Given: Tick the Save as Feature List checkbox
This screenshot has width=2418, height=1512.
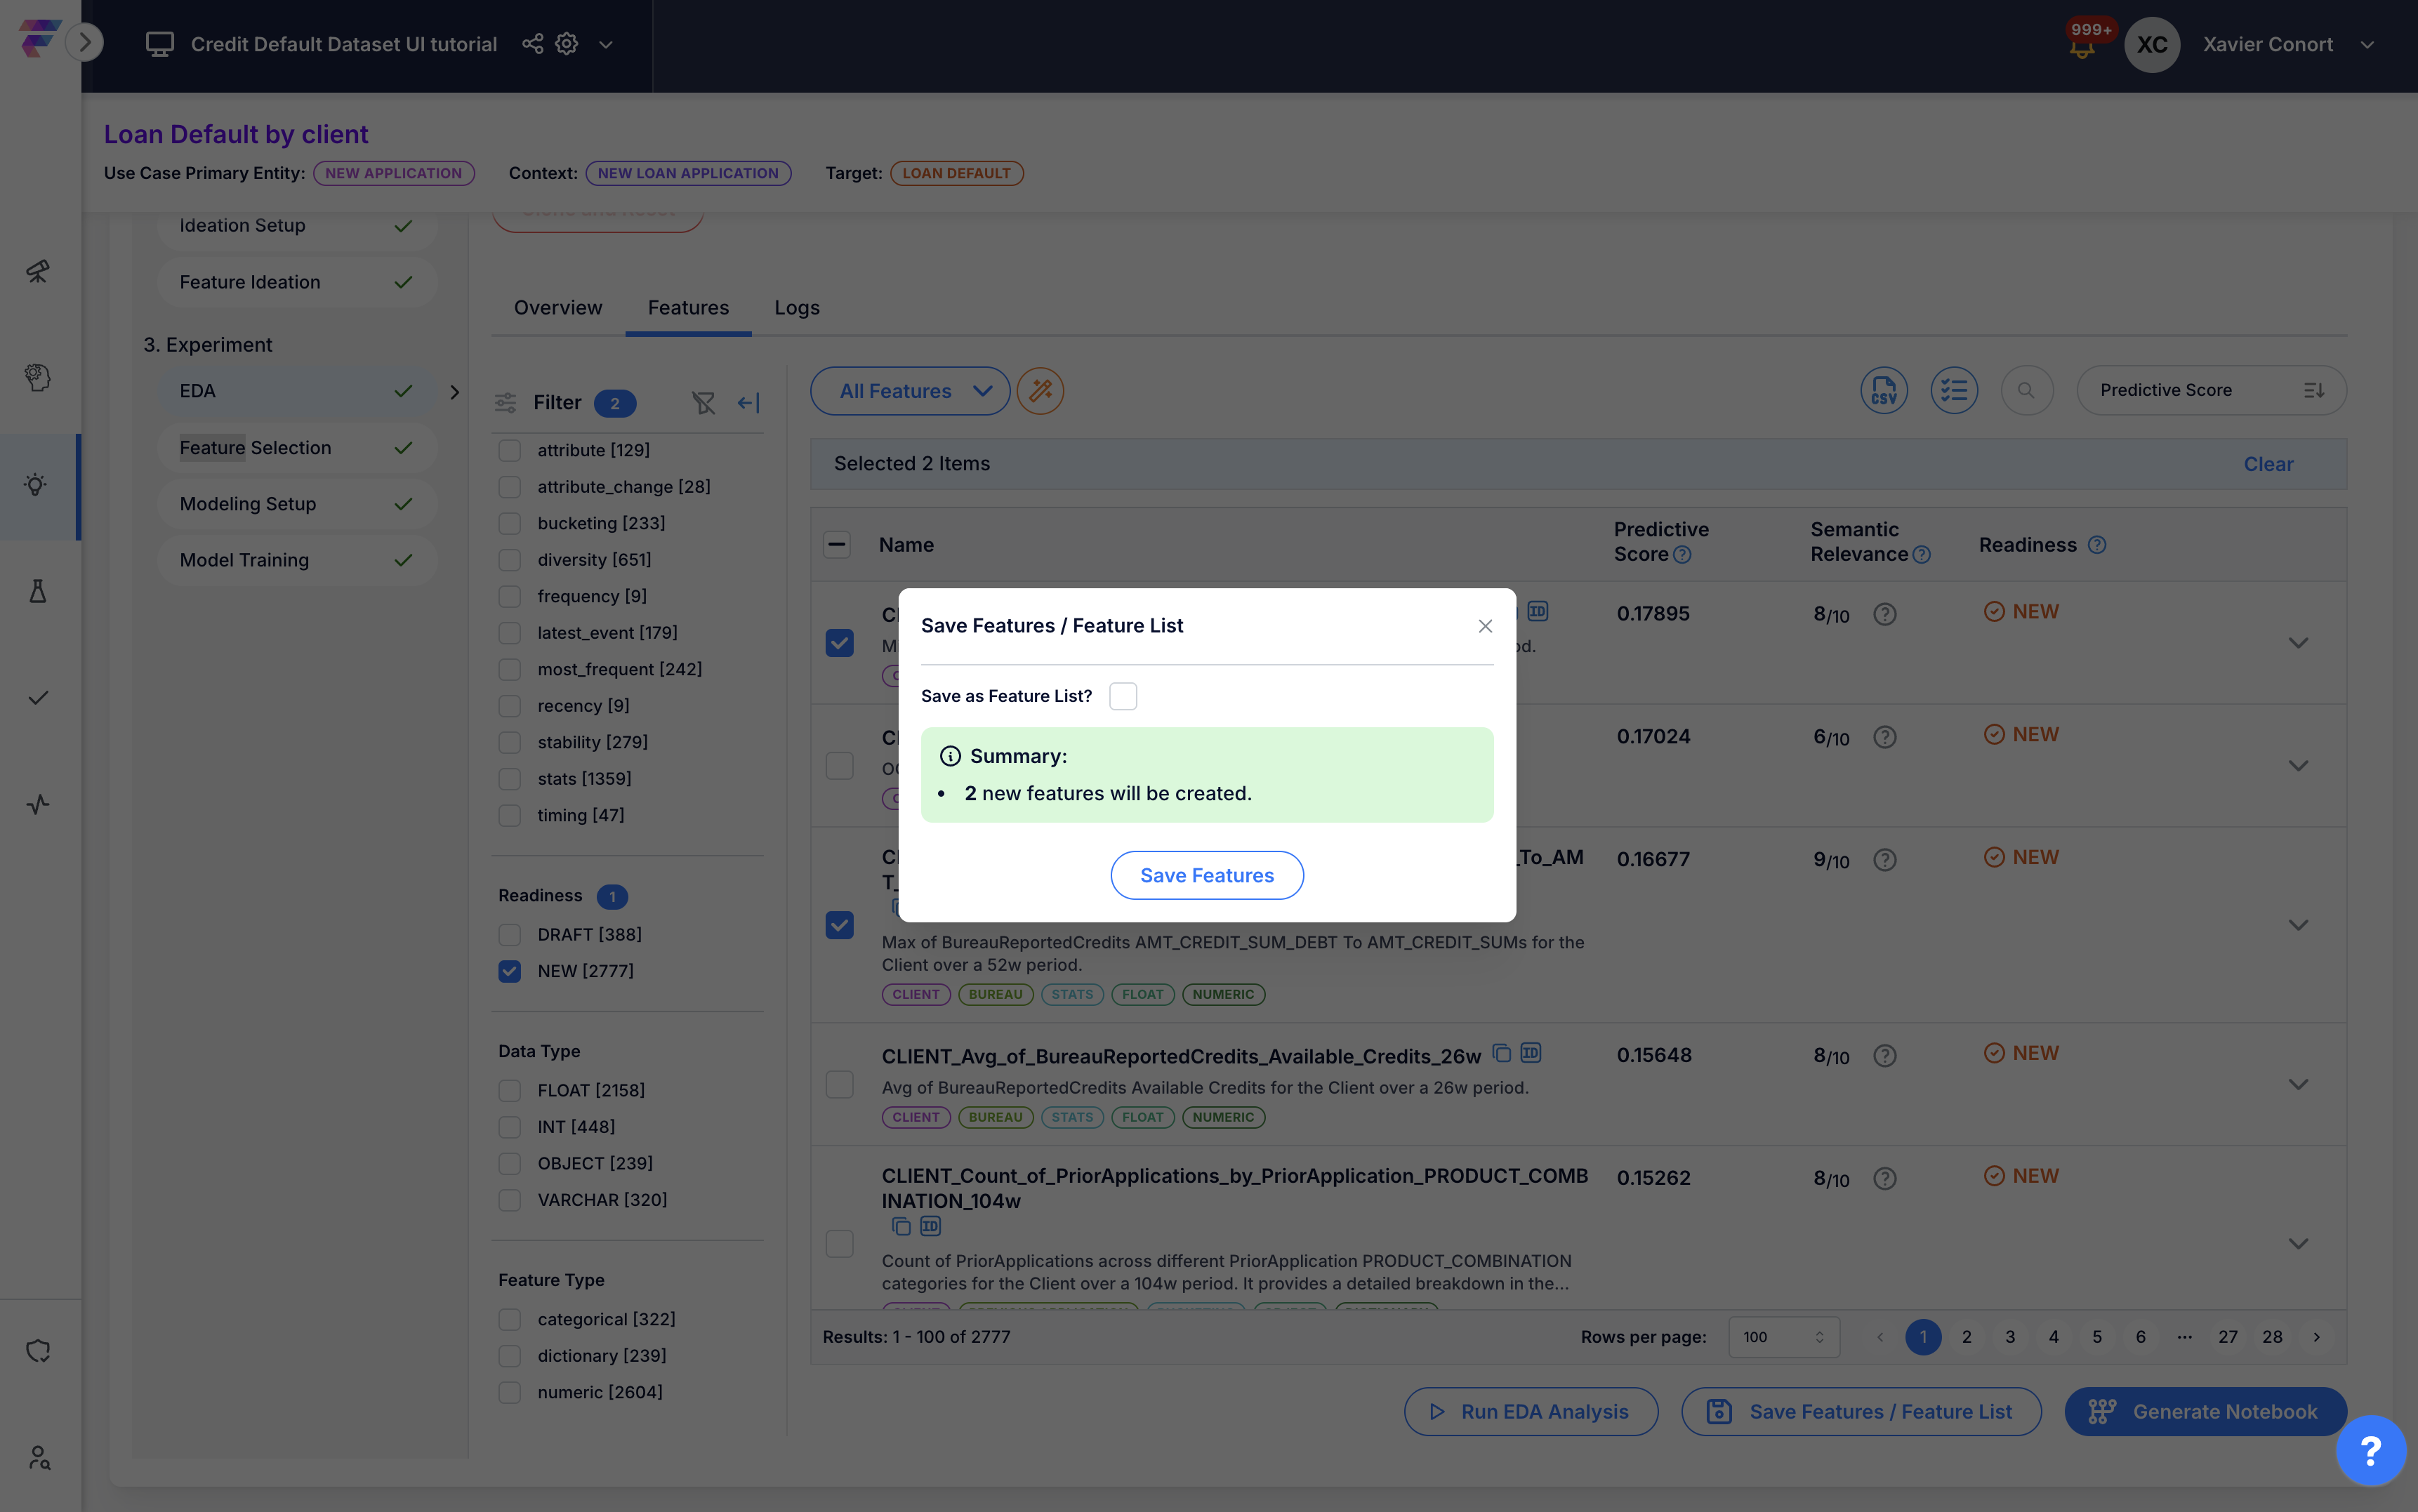Looking at the screenshot, I should (1123, 696).
